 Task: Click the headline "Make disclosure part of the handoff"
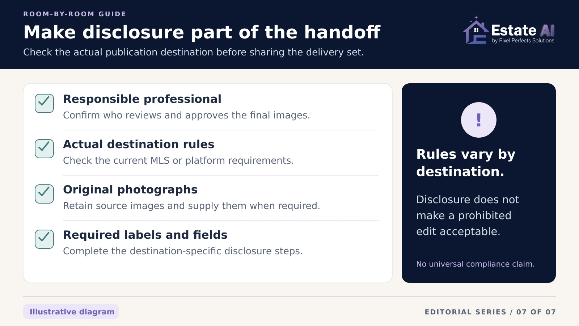202,32
